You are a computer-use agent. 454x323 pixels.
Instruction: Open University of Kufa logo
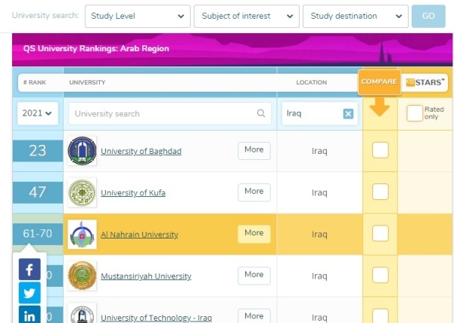(82, 192)
